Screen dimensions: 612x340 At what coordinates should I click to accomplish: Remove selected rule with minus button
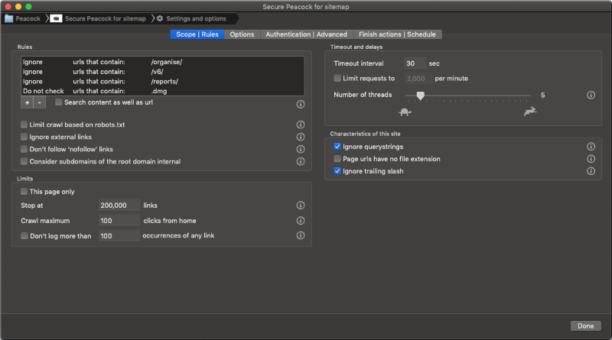point(40,102)
